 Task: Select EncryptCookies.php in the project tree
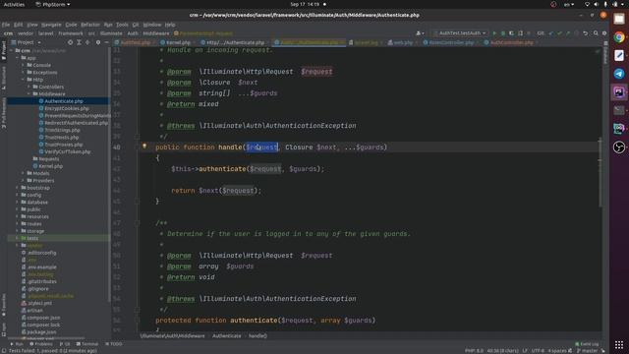(67, 108)
